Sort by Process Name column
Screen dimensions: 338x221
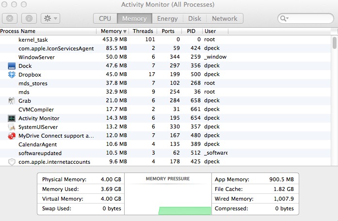[48, 31]
